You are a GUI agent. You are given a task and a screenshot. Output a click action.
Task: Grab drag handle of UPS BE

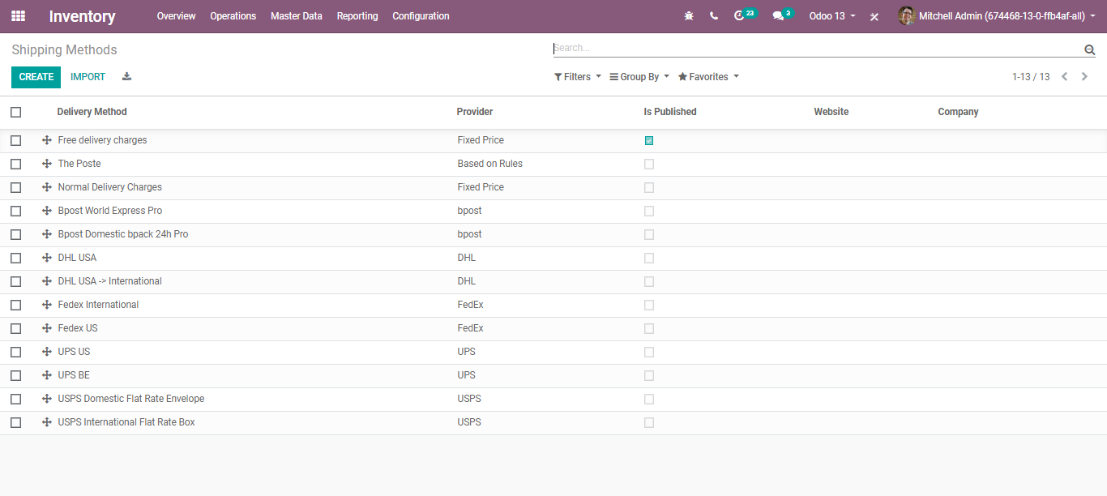click(x=47, y=375)
